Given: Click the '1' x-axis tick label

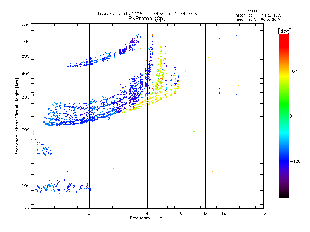Looking at the screenshot, I should tap(31, 213).
